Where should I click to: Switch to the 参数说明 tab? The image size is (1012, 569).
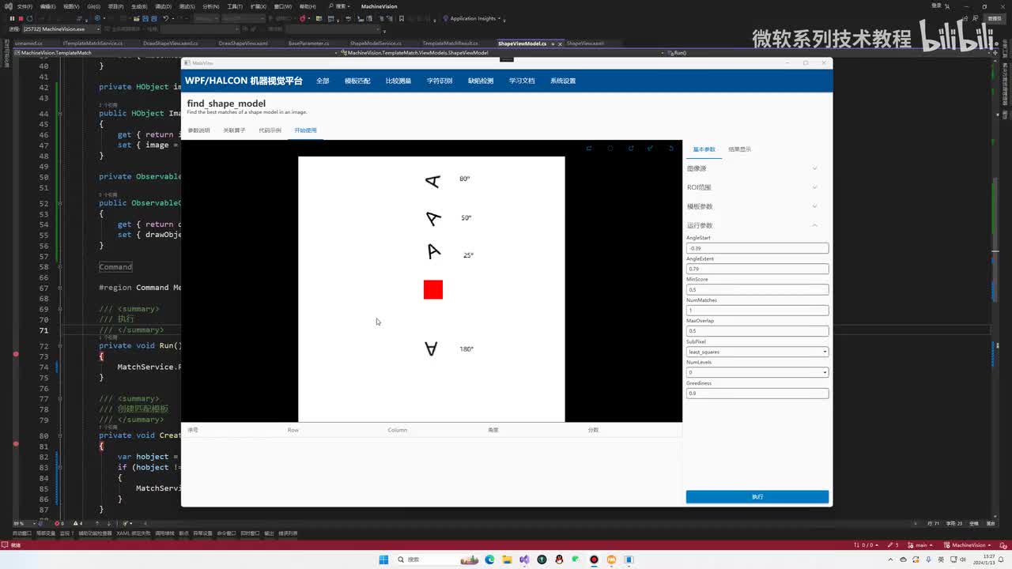pos(198,130)
